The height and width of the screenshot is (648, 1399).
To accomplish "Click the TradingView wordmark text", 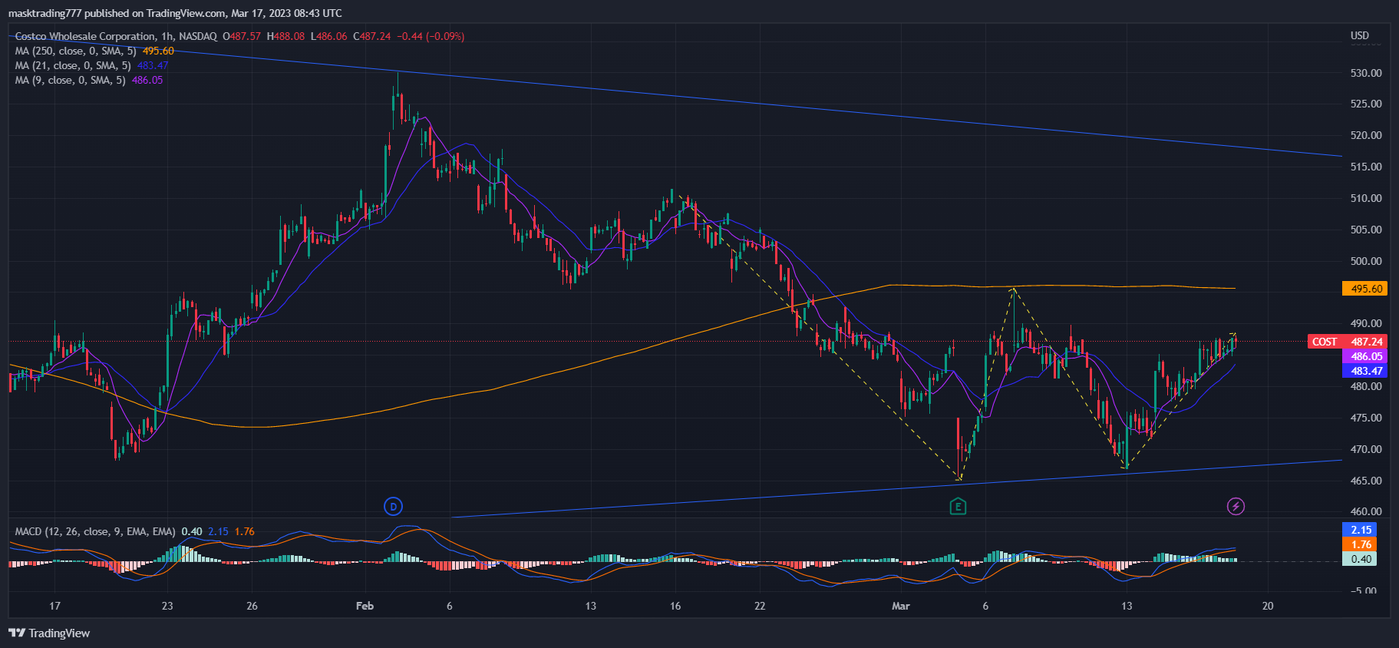I will click(59, 633).
